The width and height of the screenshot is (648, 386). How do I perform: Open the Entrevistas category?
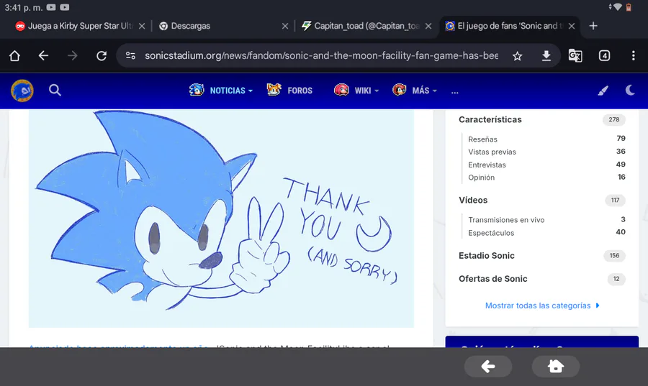(487, 165)
